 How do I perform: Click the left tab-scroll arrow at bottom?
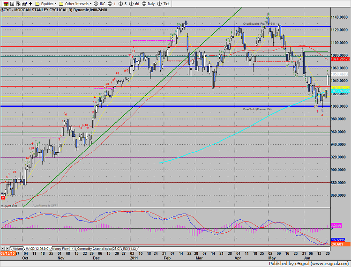click(3, 248)
